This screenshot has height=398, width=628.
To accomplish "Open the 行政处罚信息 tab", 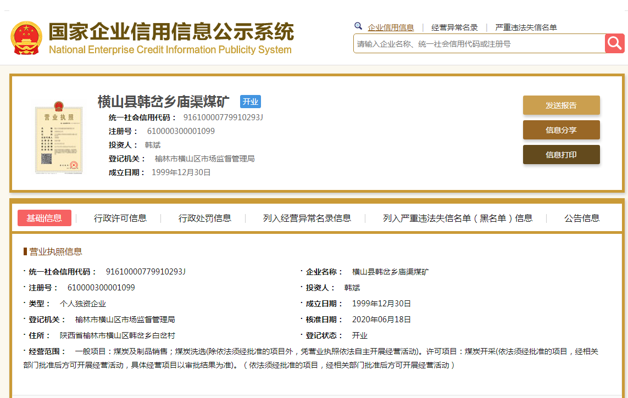I will [205, 218].
